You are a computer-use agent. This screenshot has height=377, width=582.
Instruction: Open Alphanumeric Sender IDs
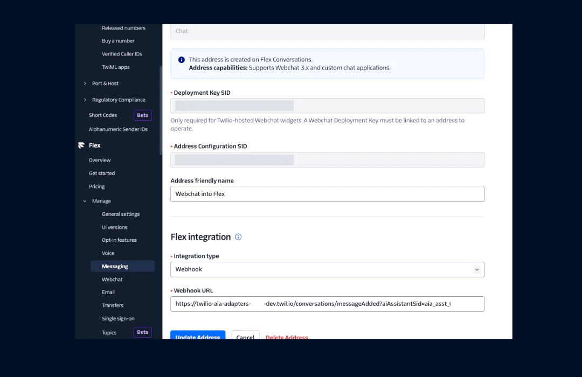(118, 129)
